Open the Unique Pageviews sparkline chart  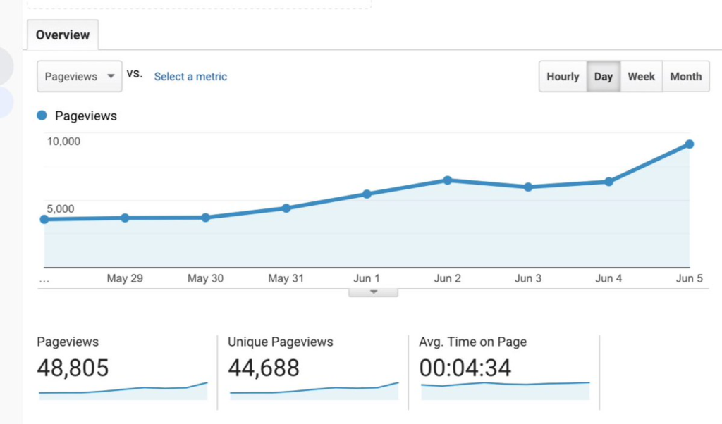[314, 389]
